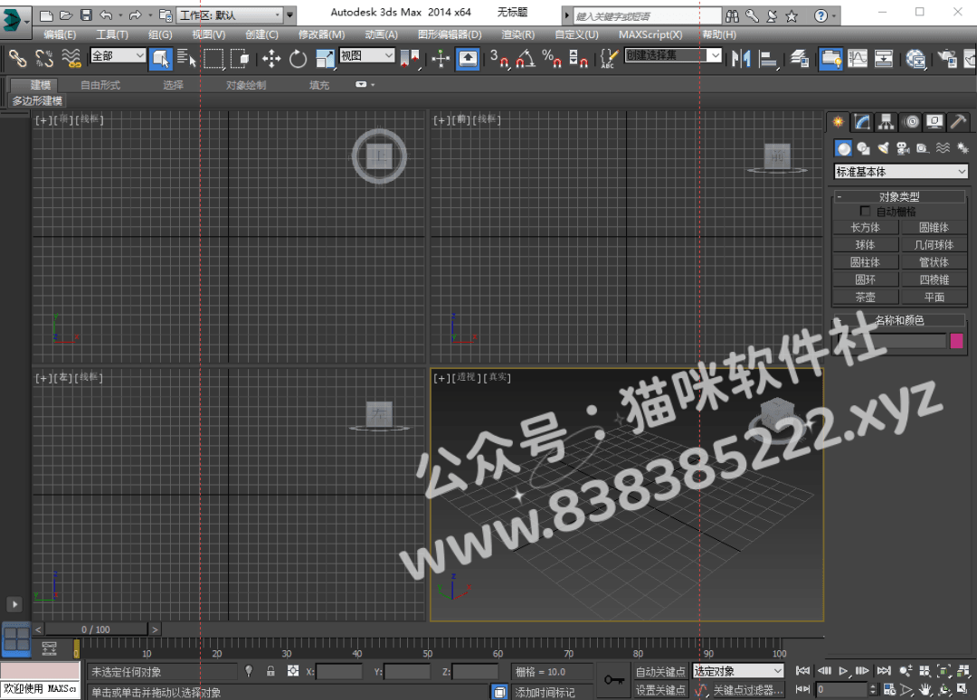The height and width of the screenshot is (700, 977).
Task: Toggle Percent Snap
Action: tap(552, 59)
